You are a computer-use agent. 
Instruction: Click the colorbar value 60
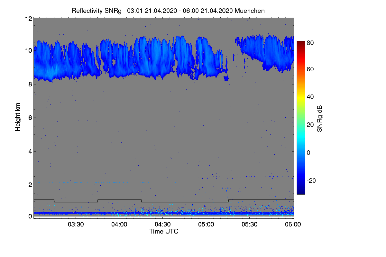click(310, 69)
